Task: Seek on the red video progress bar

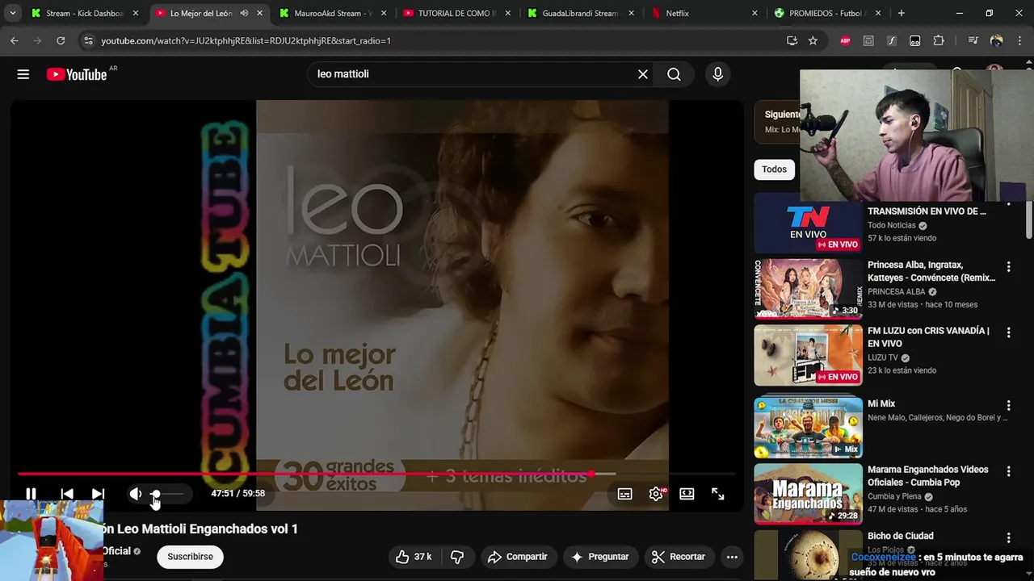Action: 376,474
